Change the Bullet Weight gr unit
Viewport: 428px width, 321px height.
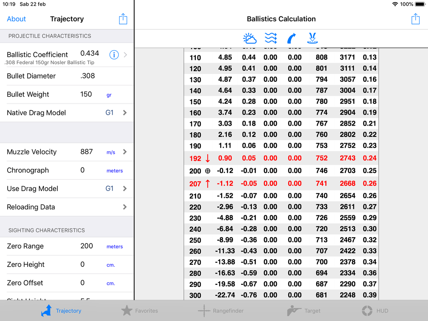click(x=109, y=95)
